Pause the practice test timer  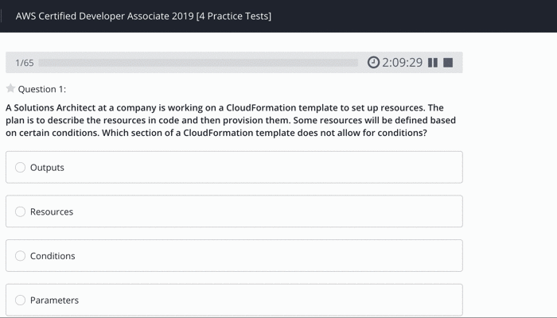tap(433, 63)
